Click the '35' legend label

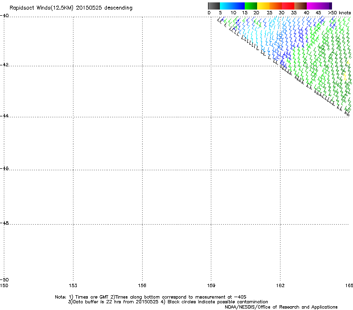293,13
